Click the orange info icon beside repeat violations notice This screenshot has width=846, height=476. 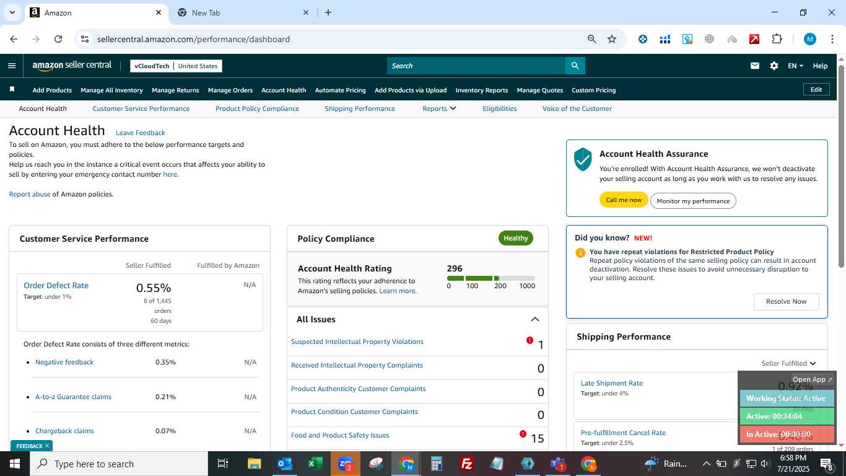580,252
